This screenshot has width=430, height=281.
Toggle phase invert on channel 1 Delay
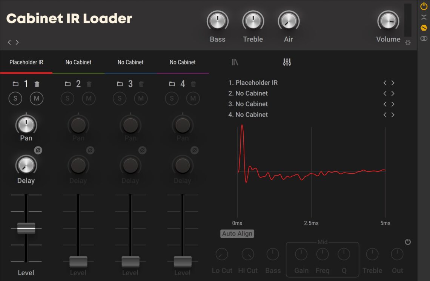pyautogui.click(x=37, y=150)
